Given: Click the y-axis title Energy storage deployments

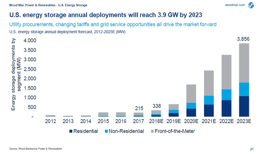Looking at the screenshot, I should pos(16,74).
